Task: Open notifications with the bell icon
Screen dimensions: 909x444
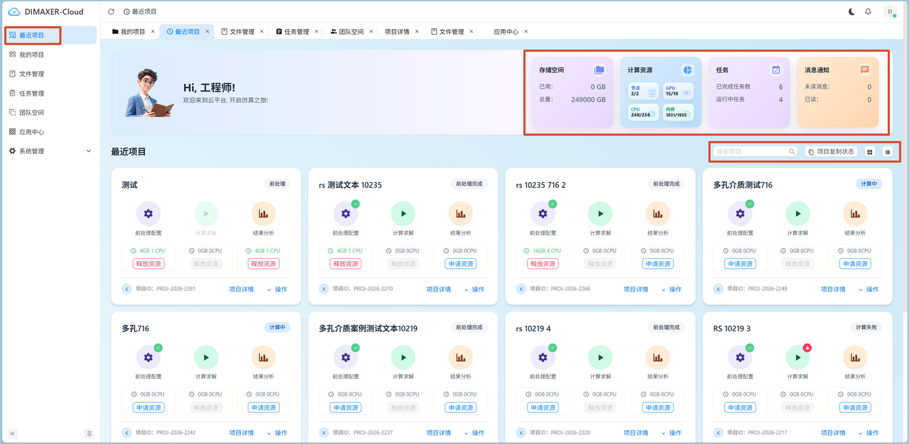Action: click(x=868, y=11)
